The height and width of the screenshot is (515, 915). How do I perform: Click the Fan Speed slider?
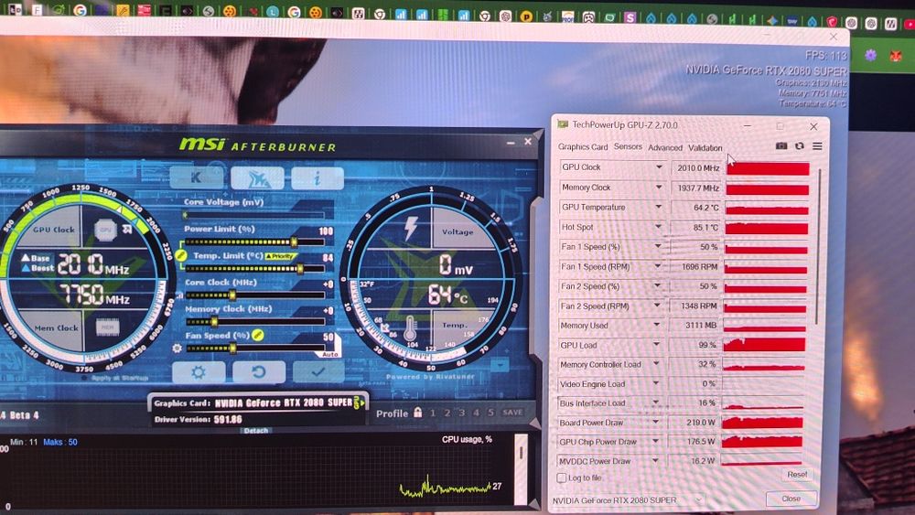click(254, 349)
